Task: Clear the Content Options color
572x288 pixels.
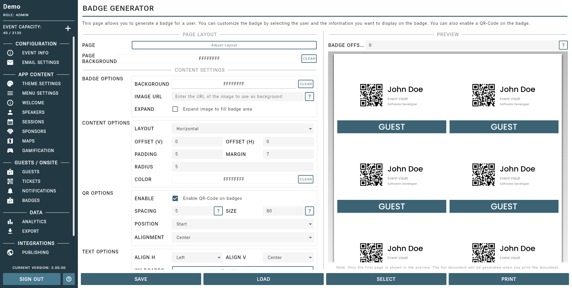Action: pyautogui.click(x=306, y=179)
